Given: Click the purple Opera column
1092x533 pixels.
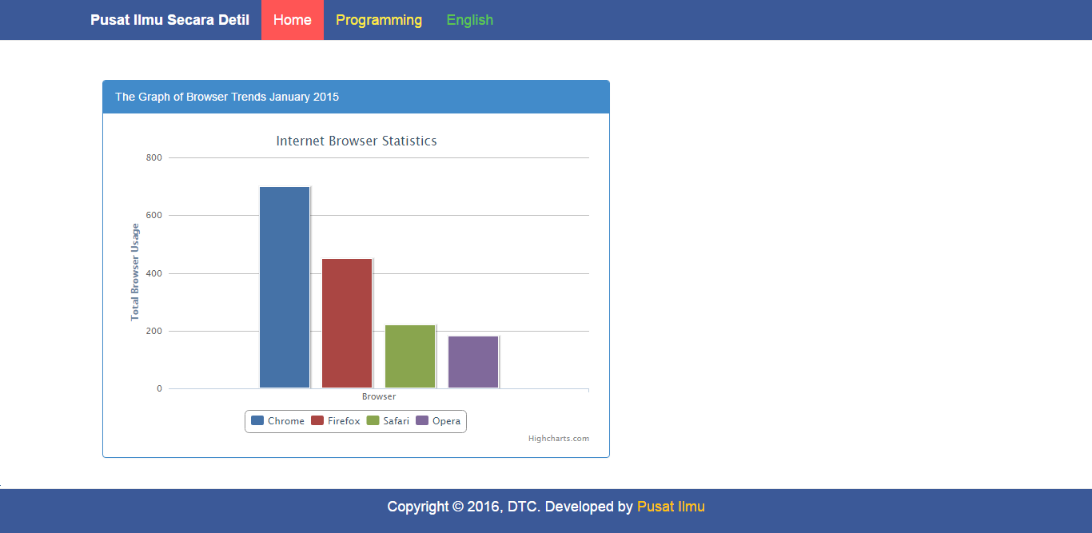Looking at the screenshot, I should point(473,361).
